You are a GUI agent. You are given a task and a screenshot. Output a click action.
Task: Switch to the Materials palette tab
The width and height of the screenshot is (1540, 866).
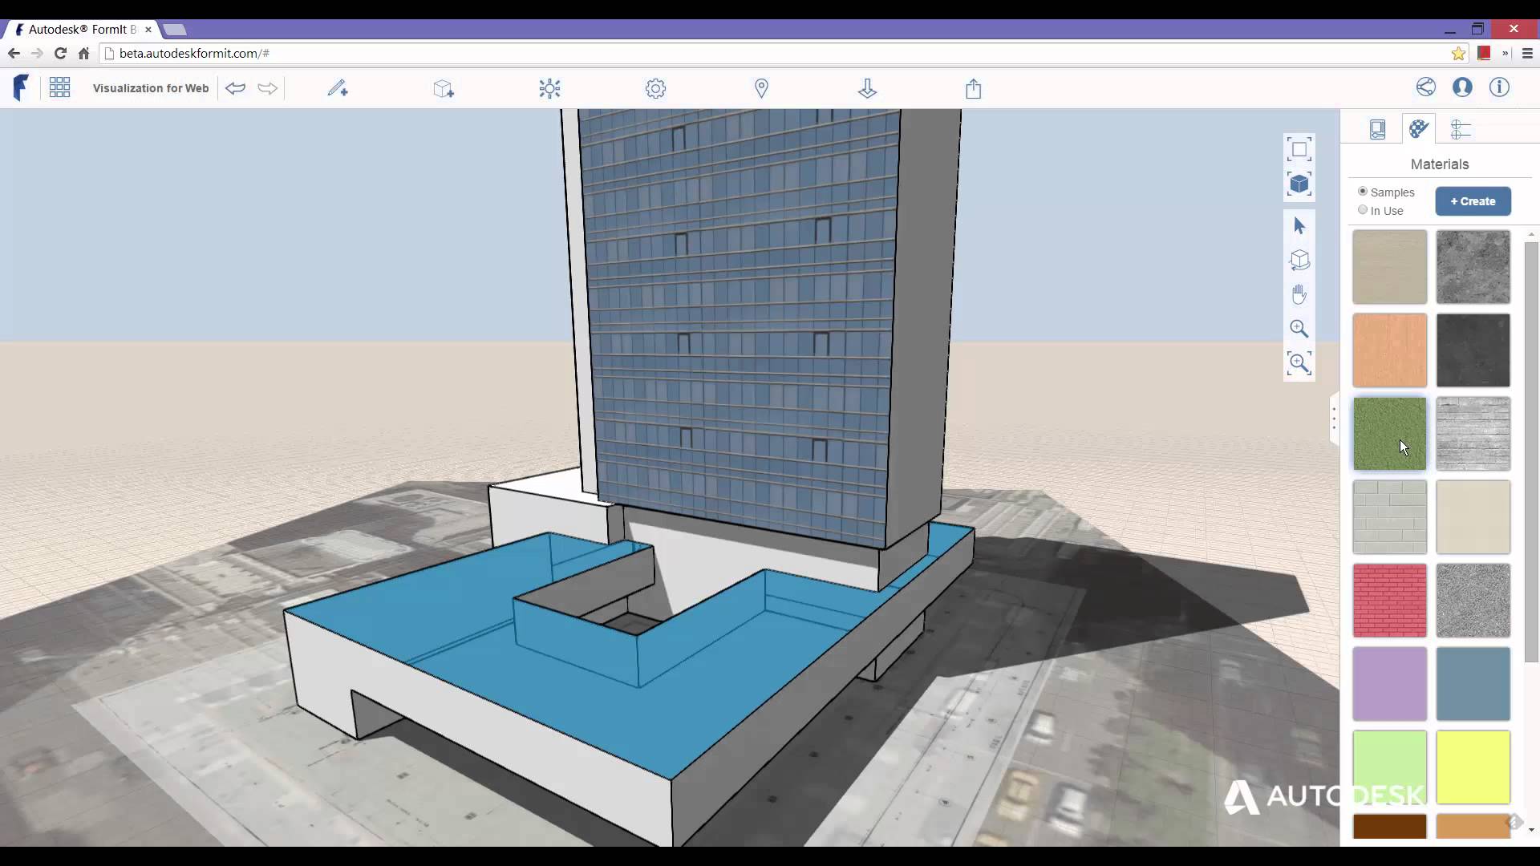[1419, 129]
